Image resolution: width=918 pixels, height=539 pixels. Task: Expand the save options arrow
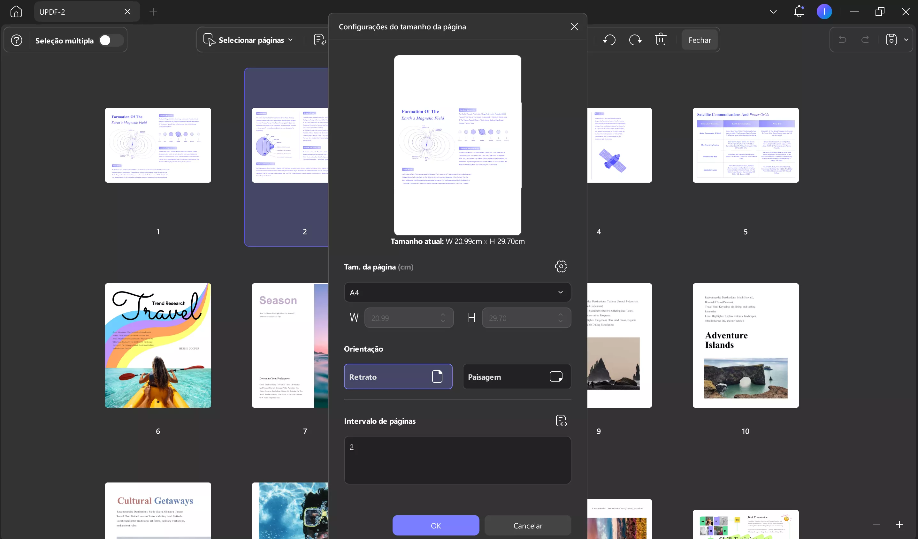[x=906, y=40]
